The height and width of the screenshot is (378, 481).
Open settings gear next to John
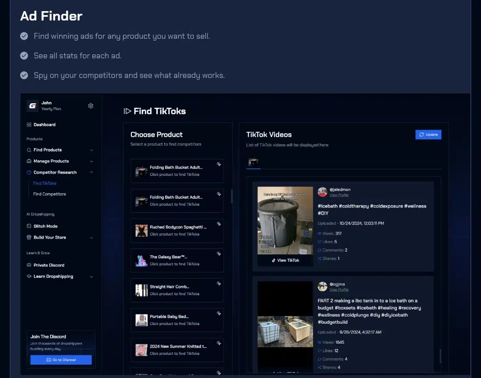click(91, 106)
